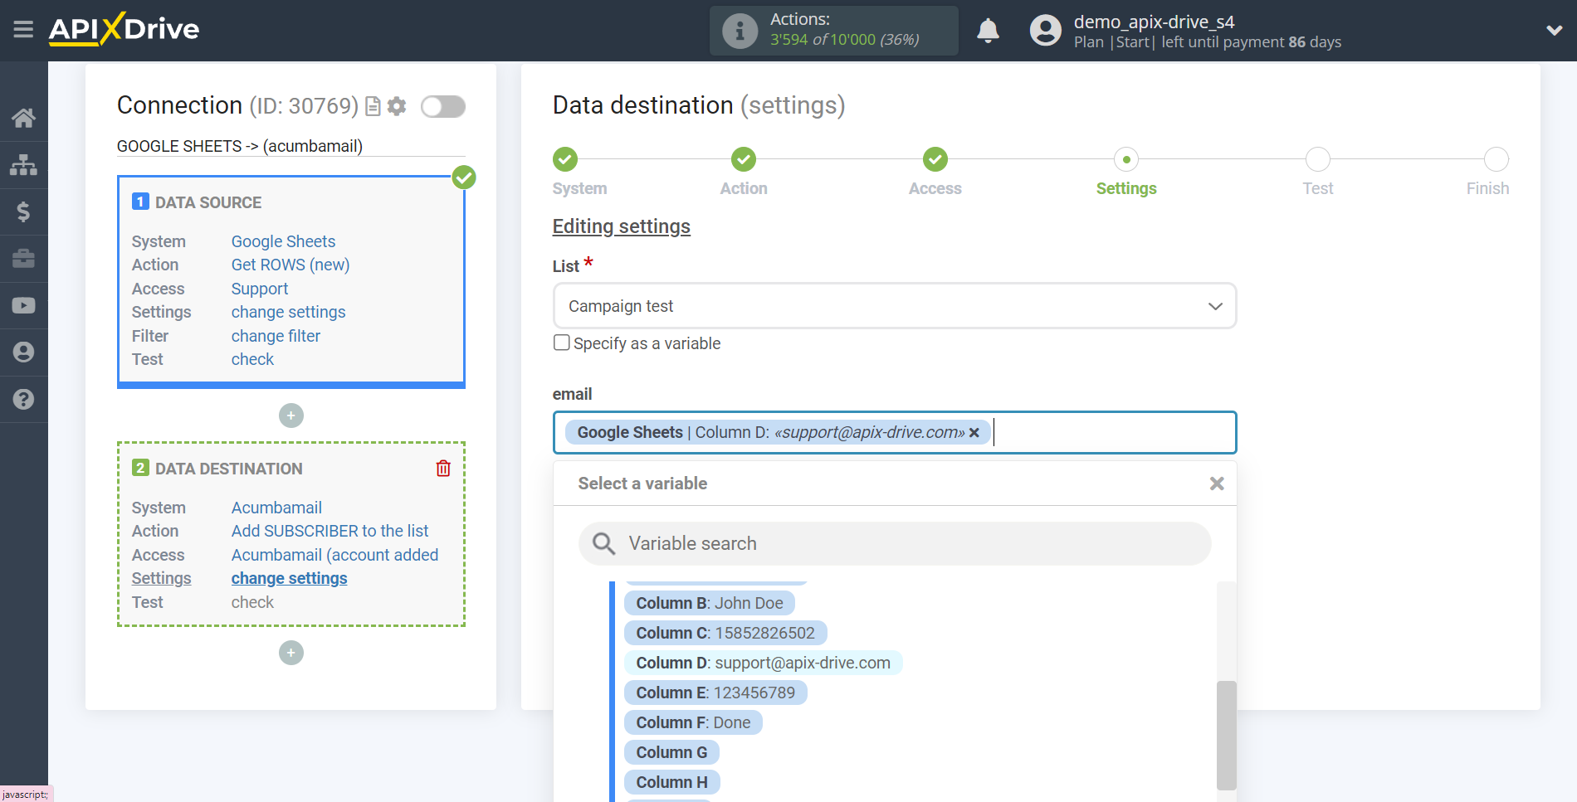The image size is (1577, 802).
Task: Click the variable list scrollbar
Action: [1227, 735]
